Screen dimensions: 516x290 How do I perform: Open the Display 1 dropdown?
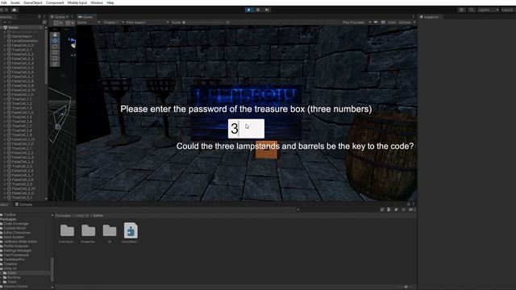pyautogui.click(x=113, y=23)
